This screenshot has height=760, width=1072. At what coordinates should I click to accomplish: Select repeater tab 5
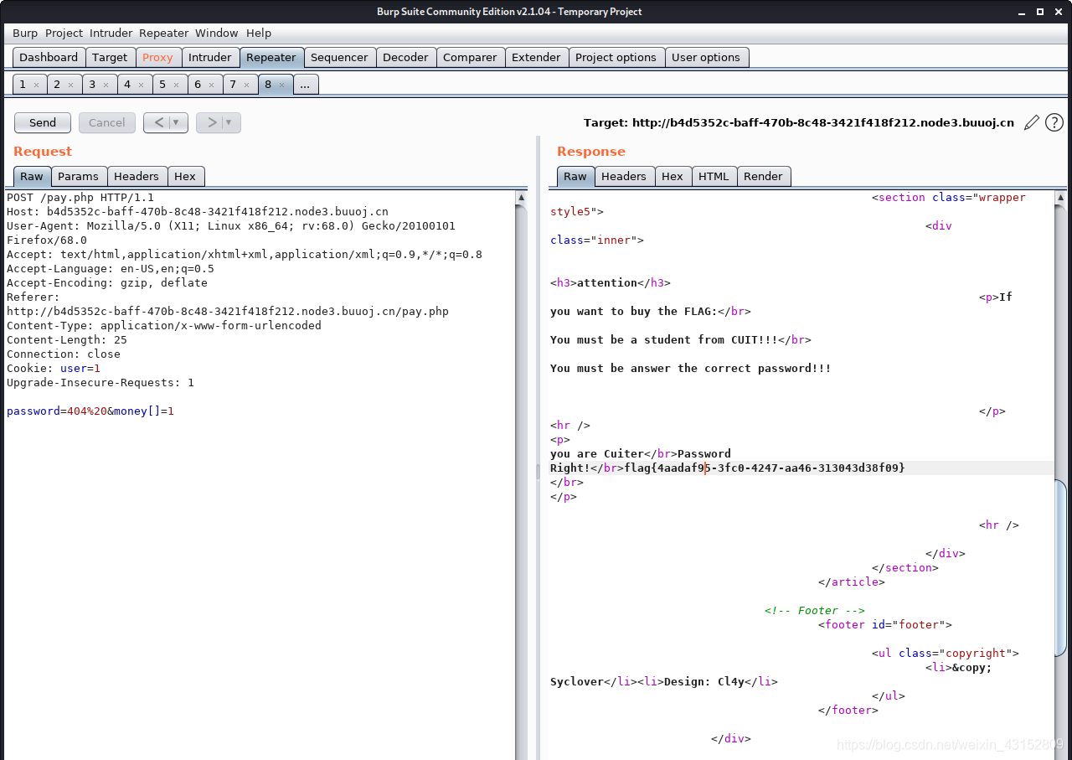(x=162, y=84)
